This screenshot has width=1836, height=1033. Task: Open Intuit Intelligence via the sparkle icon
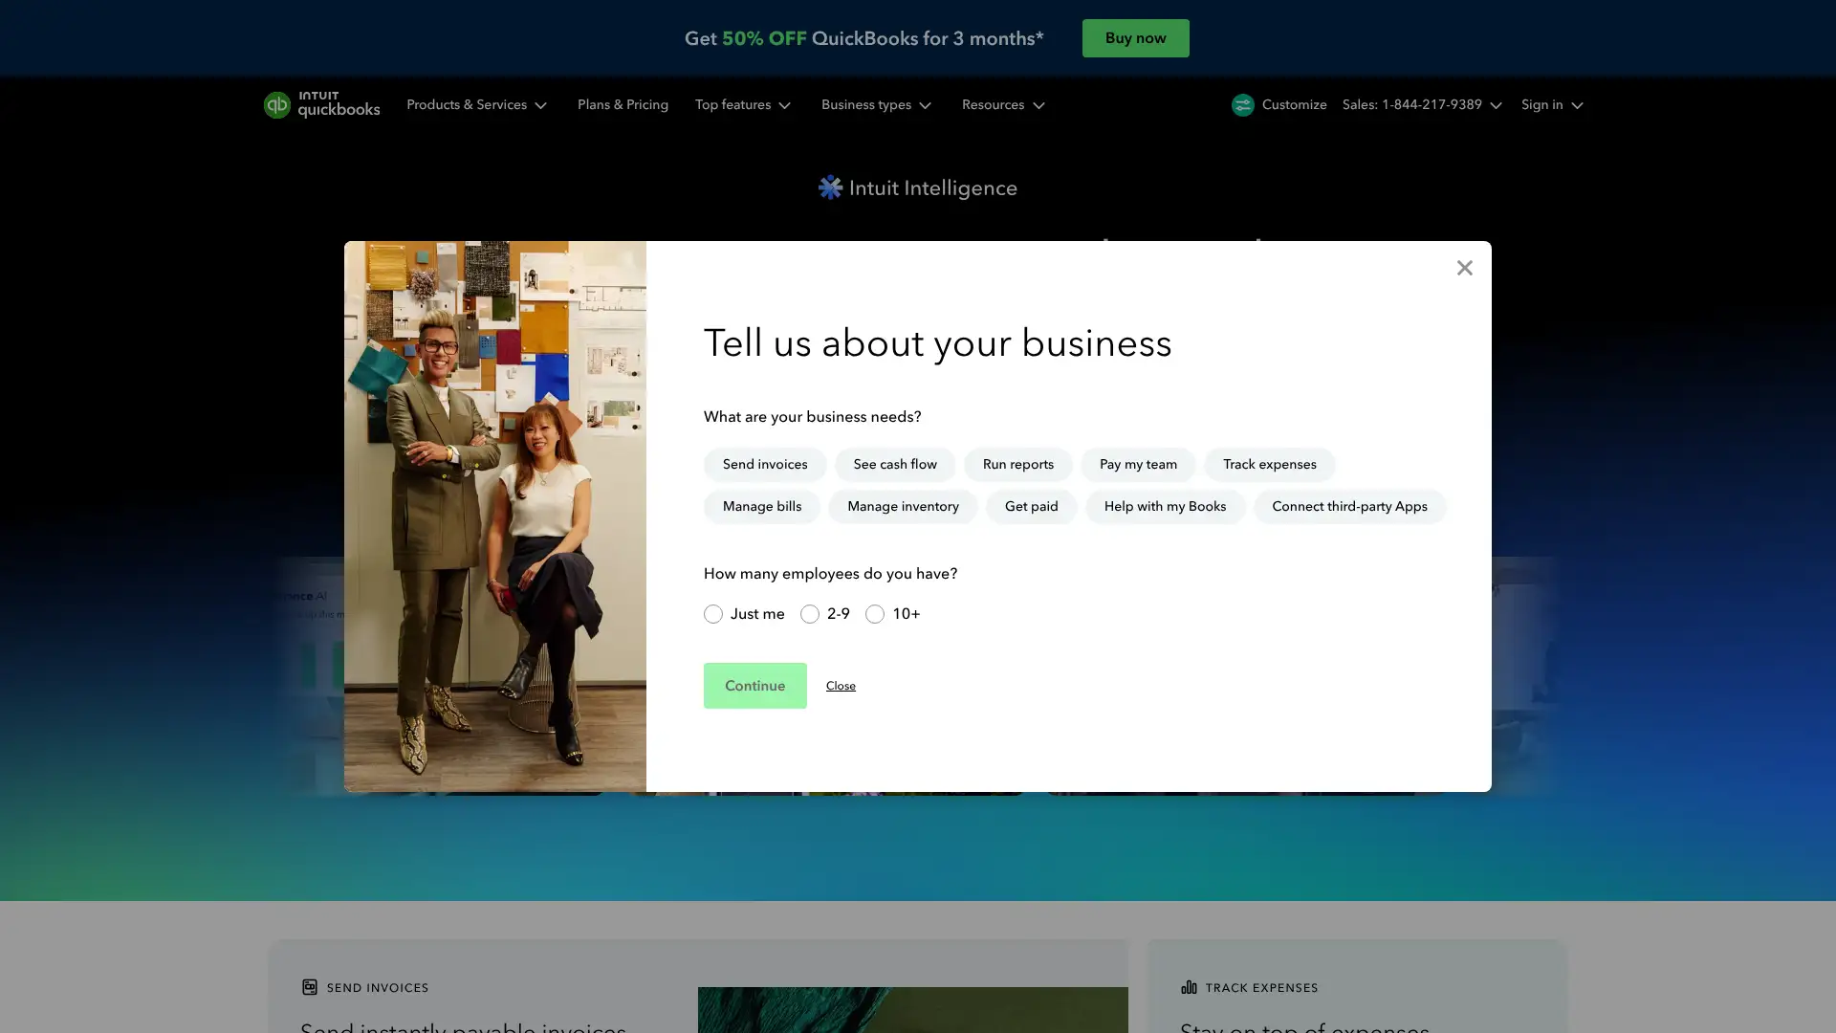[x=829, y=187]
